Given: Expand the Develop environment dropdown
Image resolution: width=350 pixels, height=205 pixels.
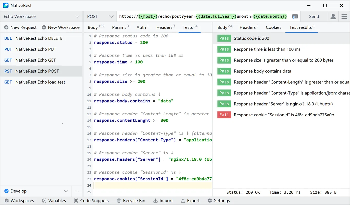Looking at the screenshot, I should click(x=66, y=191).
